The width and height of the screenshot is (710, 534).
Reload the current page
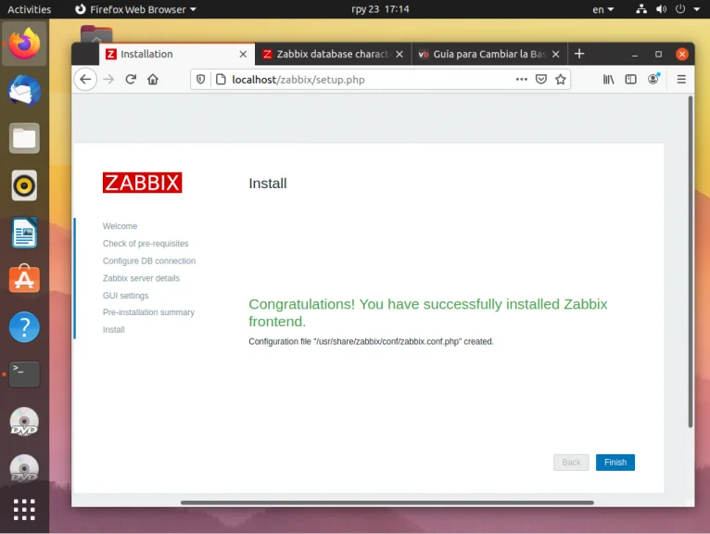click(131, 80)
